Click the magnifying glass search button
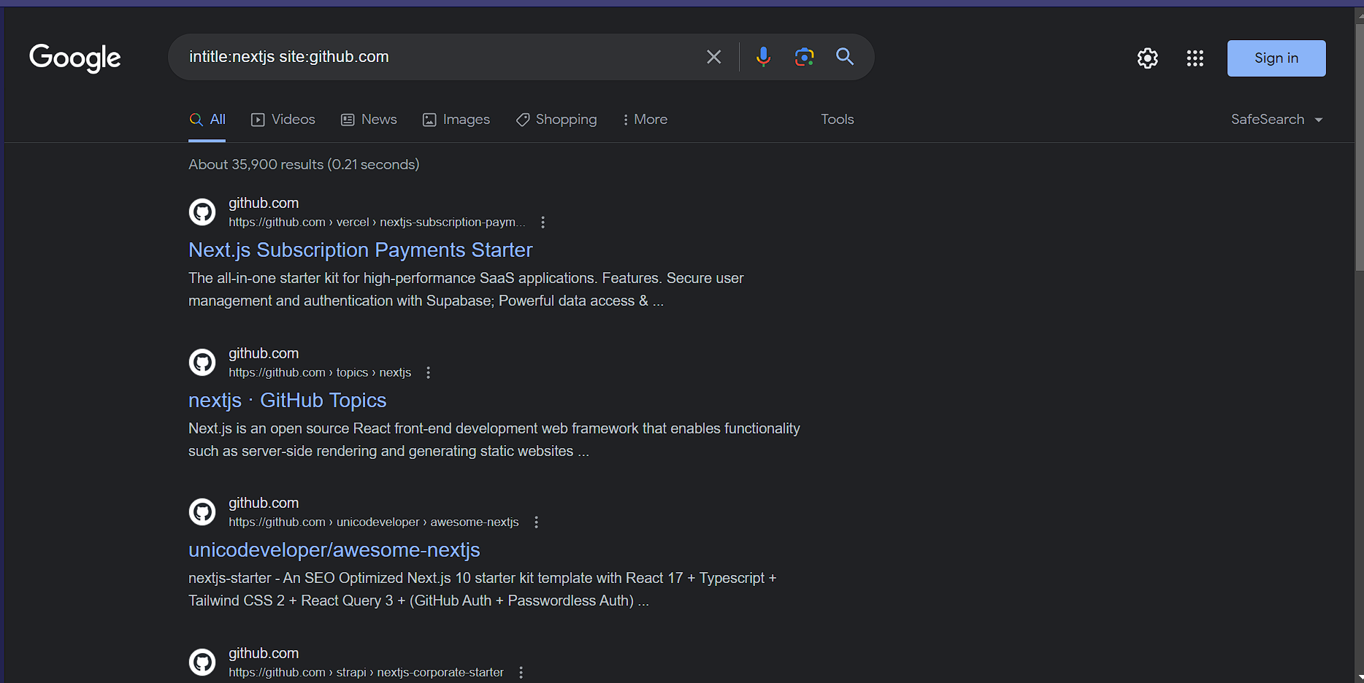Viewport: 1364px width, 683px height. pos(845,57)
